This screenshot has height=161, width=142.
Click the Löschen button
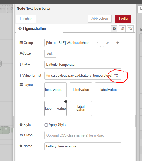point(26,19)
